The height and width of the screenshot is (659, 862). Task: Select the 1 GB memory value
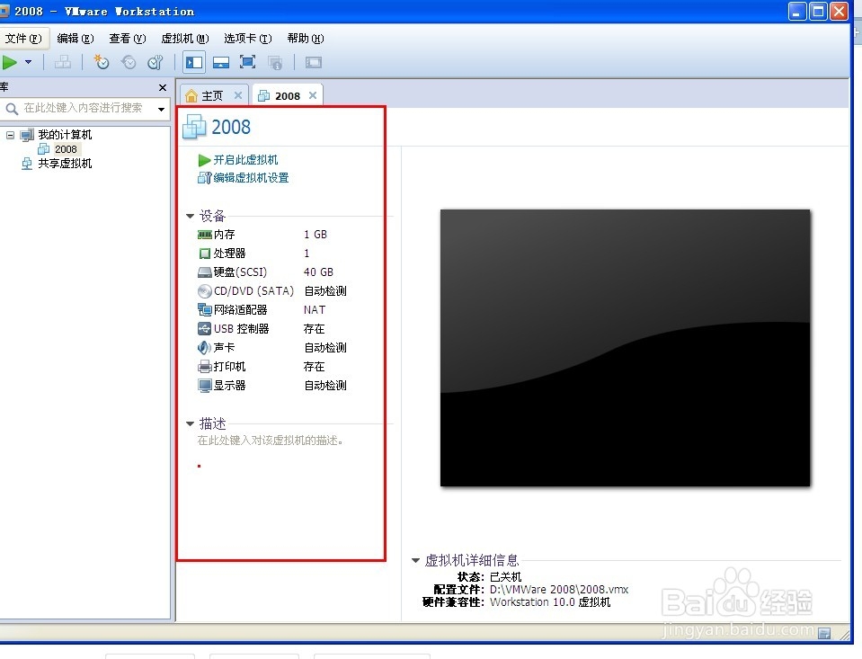(315, 235)
